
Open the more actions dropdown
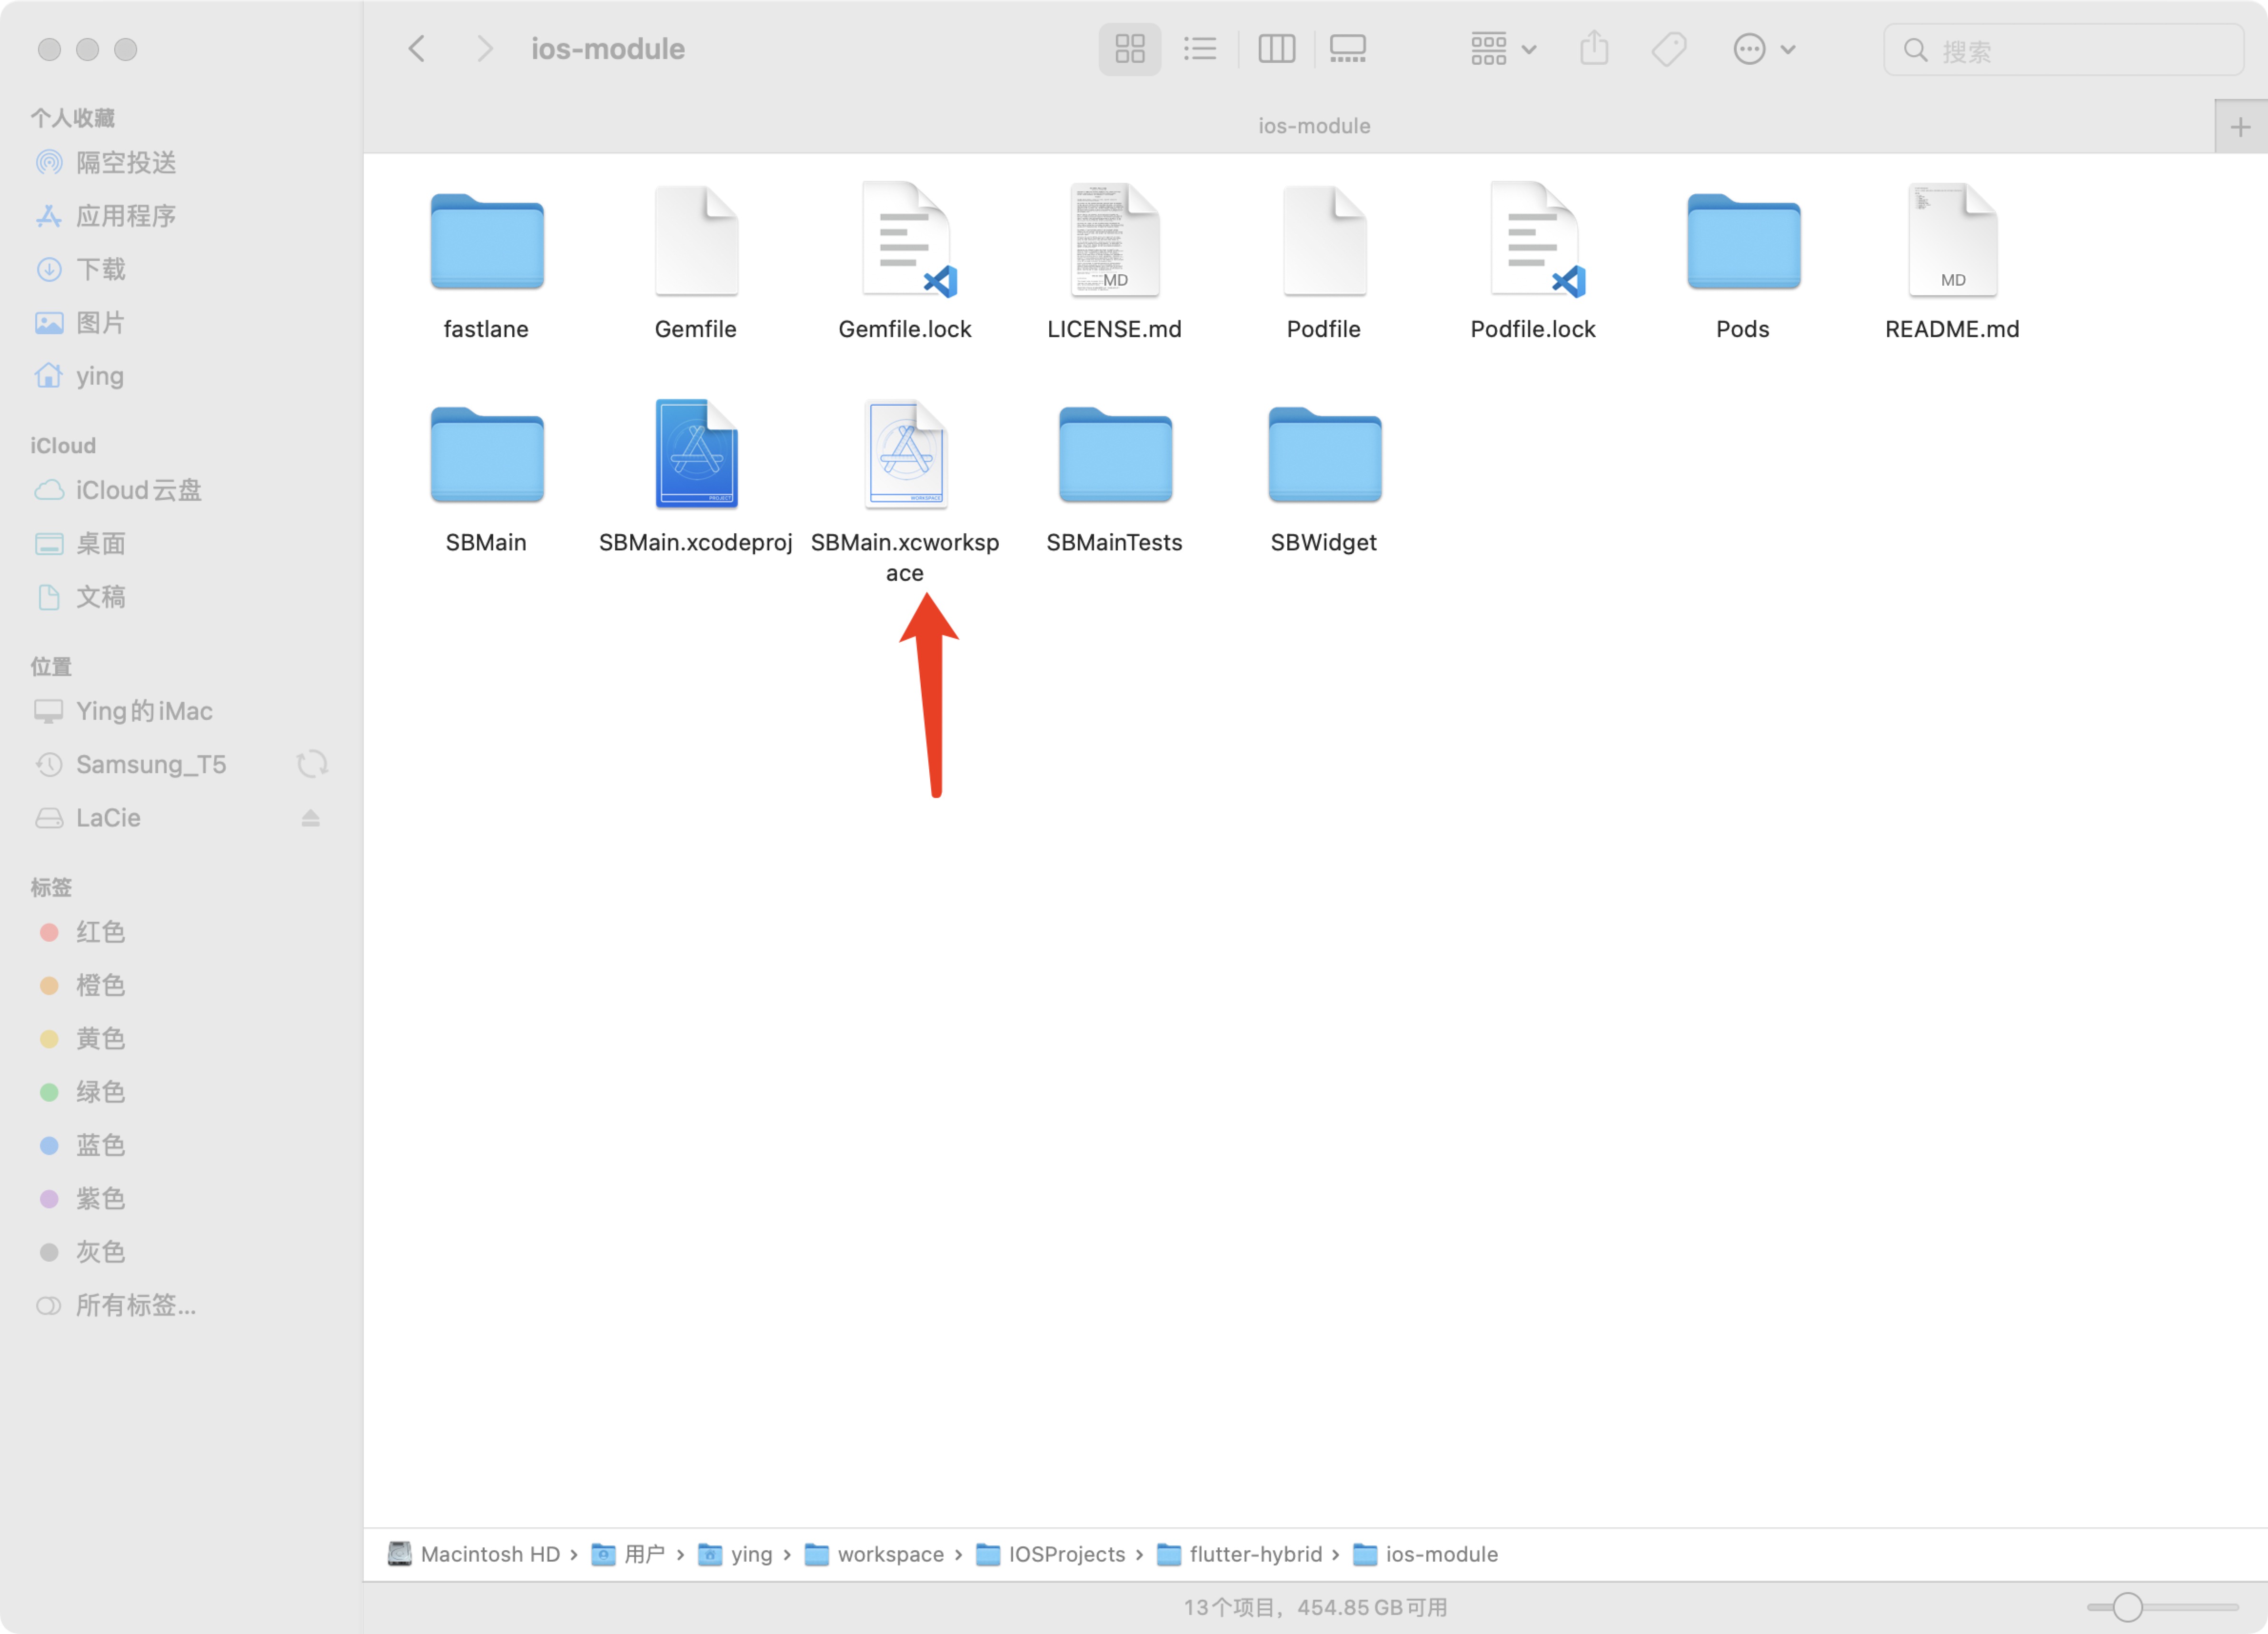click(1764, 48)
